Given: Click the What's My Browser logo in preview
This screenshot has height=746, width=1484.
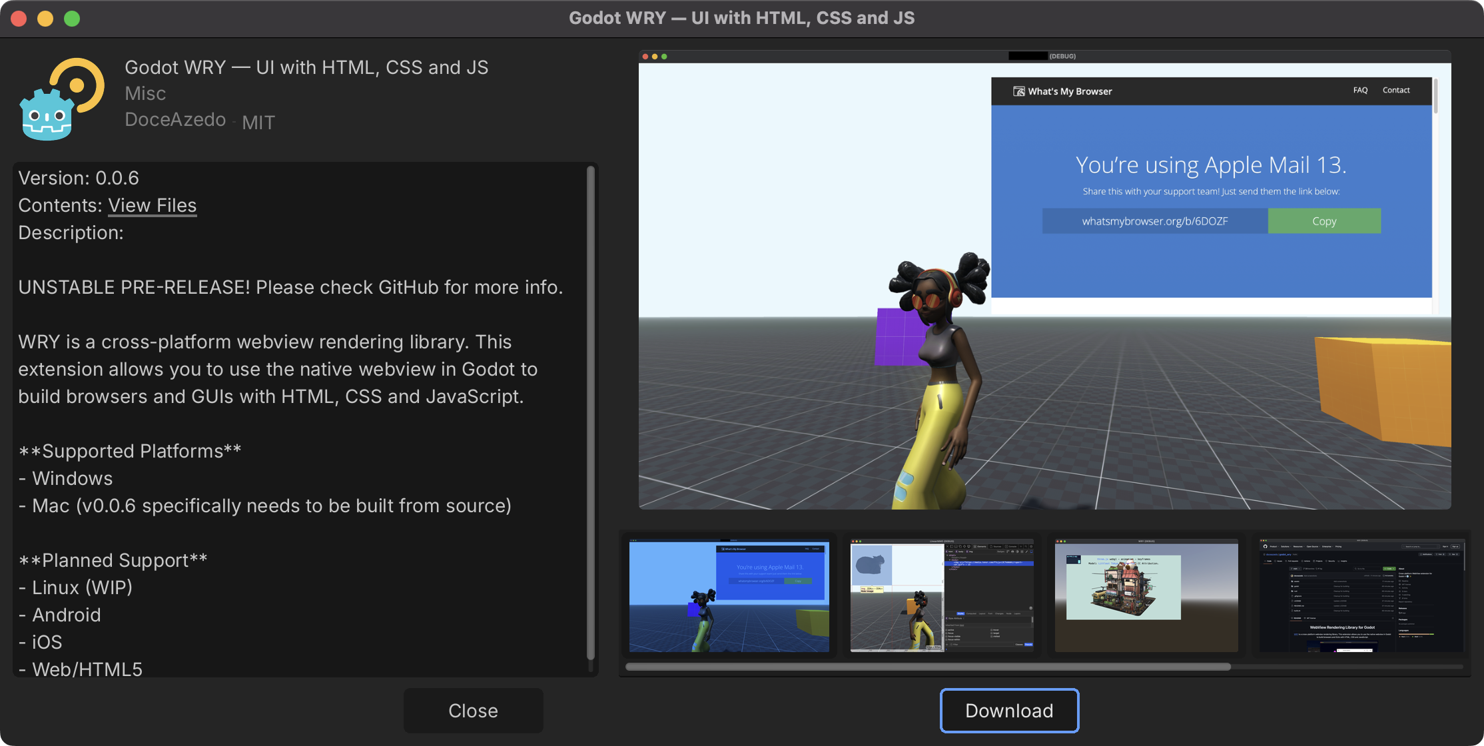Looking at the screenshot, I should point(1062,91).
